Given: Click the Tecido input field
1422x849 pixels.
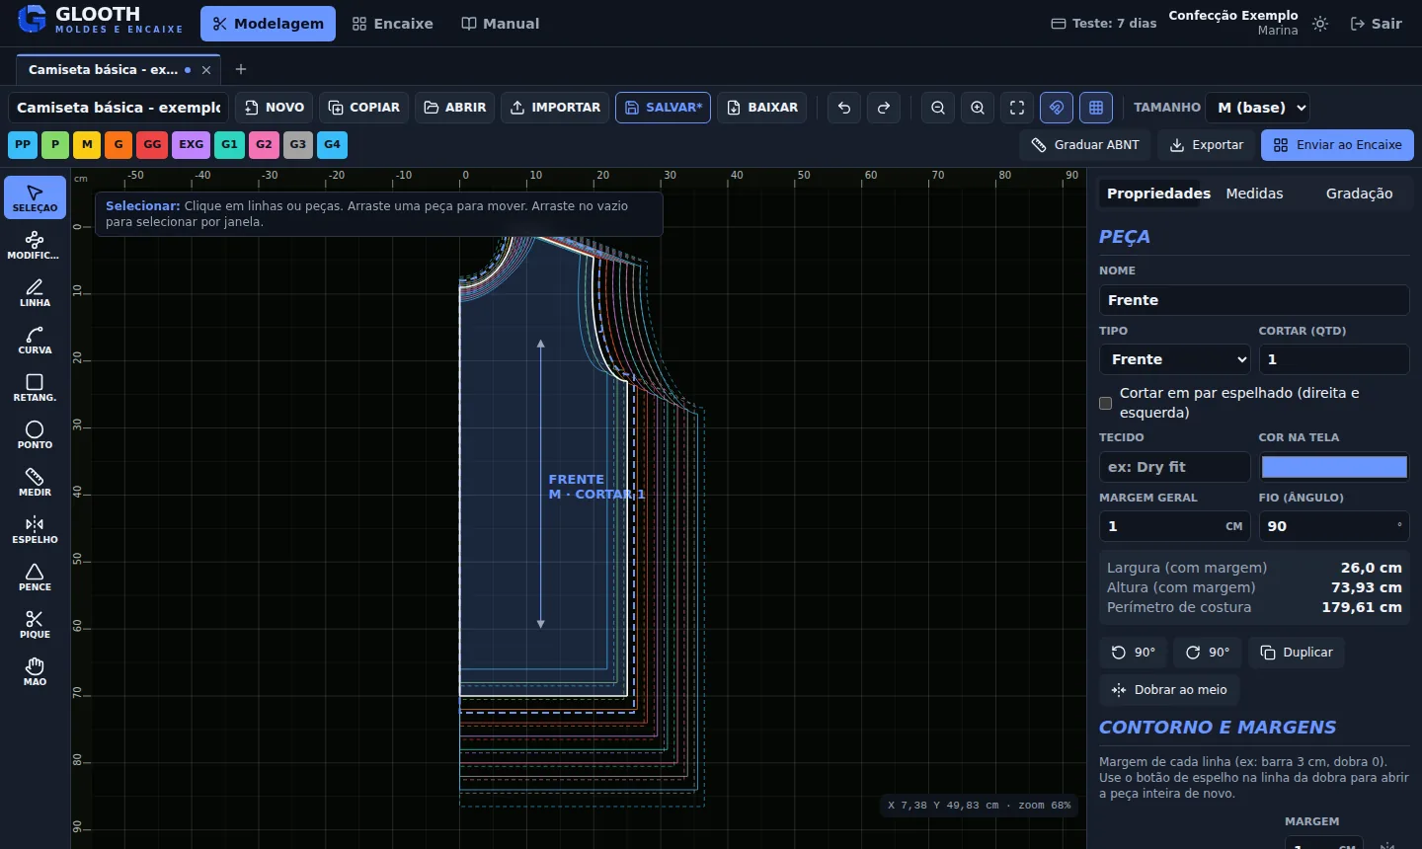Looking at the screenshot, I should (x=1175, y=467).
